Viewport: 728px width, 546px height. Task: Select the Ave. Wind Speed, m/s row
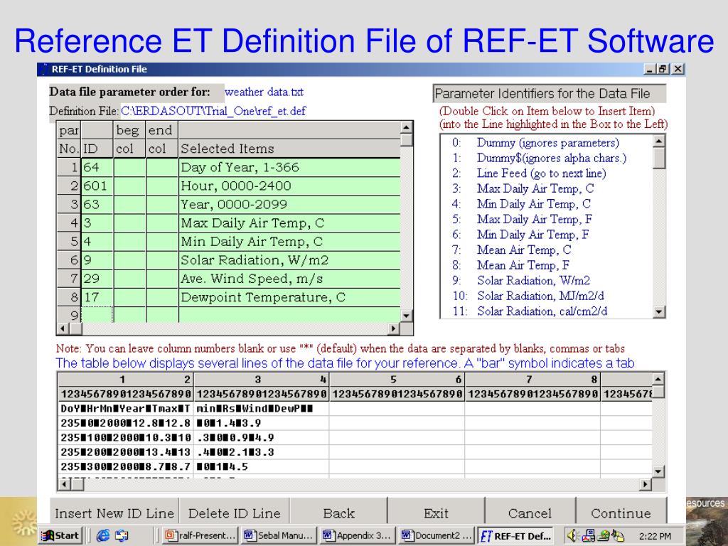[x=289, y=279]
